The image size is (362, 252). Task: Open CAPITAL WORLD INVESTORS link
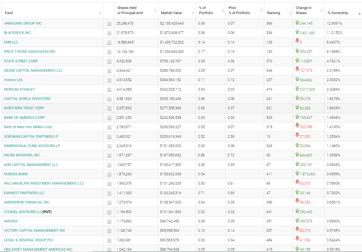click(27, 99)
